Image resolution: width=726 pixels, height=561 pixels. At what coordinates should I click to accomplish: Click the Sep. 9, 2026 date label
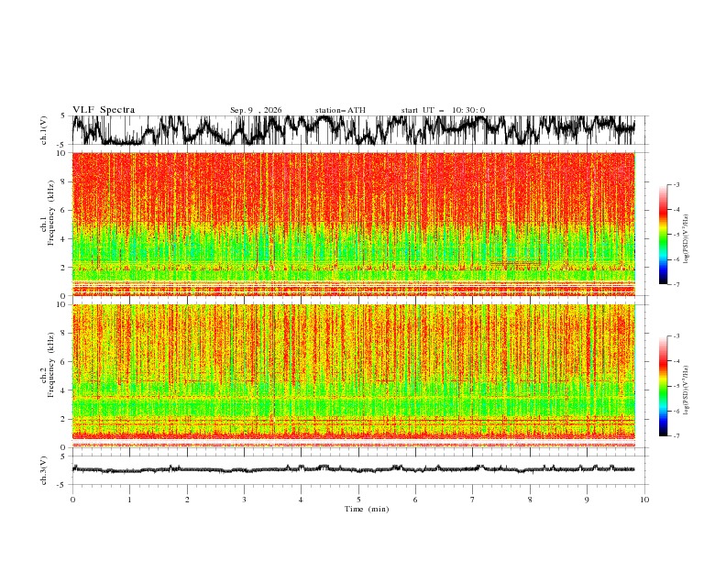256,110
